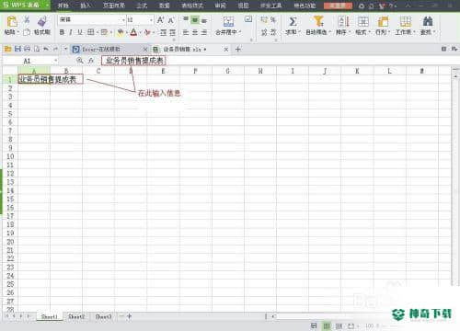Click the formula bar input field
The height and width of the screenshot is (331, 460).
pos(276,61)
